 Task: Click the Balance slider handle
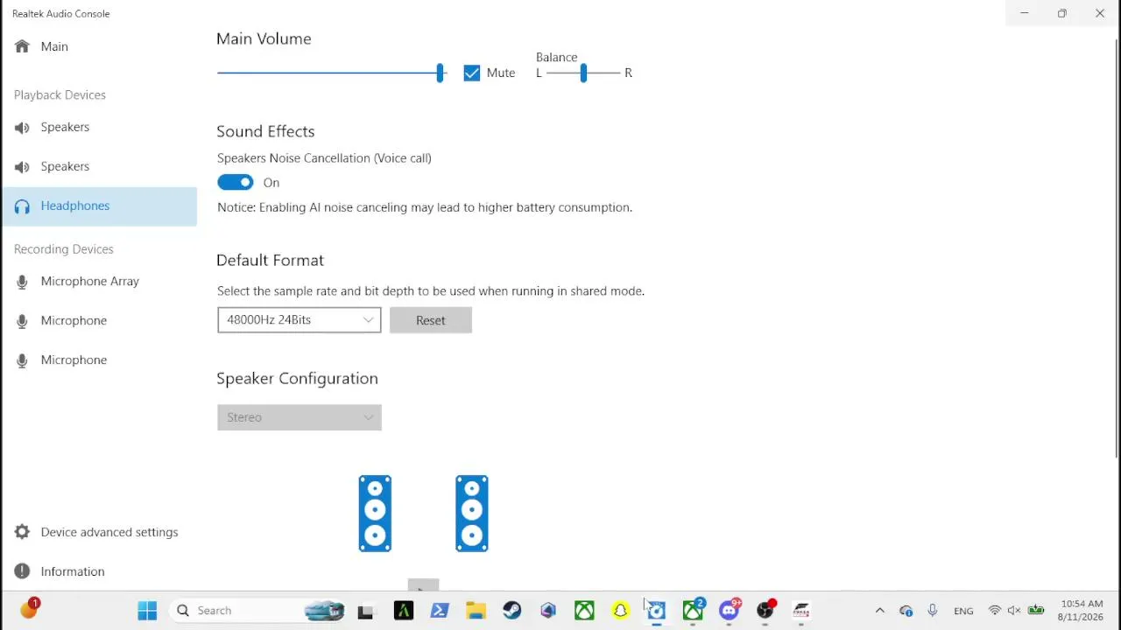tap(583, 73)
